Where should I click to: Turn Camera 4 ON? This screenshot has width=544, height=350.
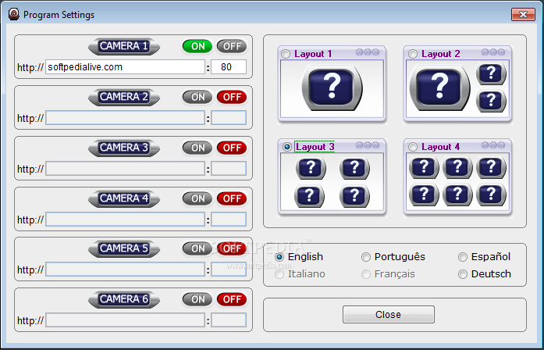tap(197, 198)
